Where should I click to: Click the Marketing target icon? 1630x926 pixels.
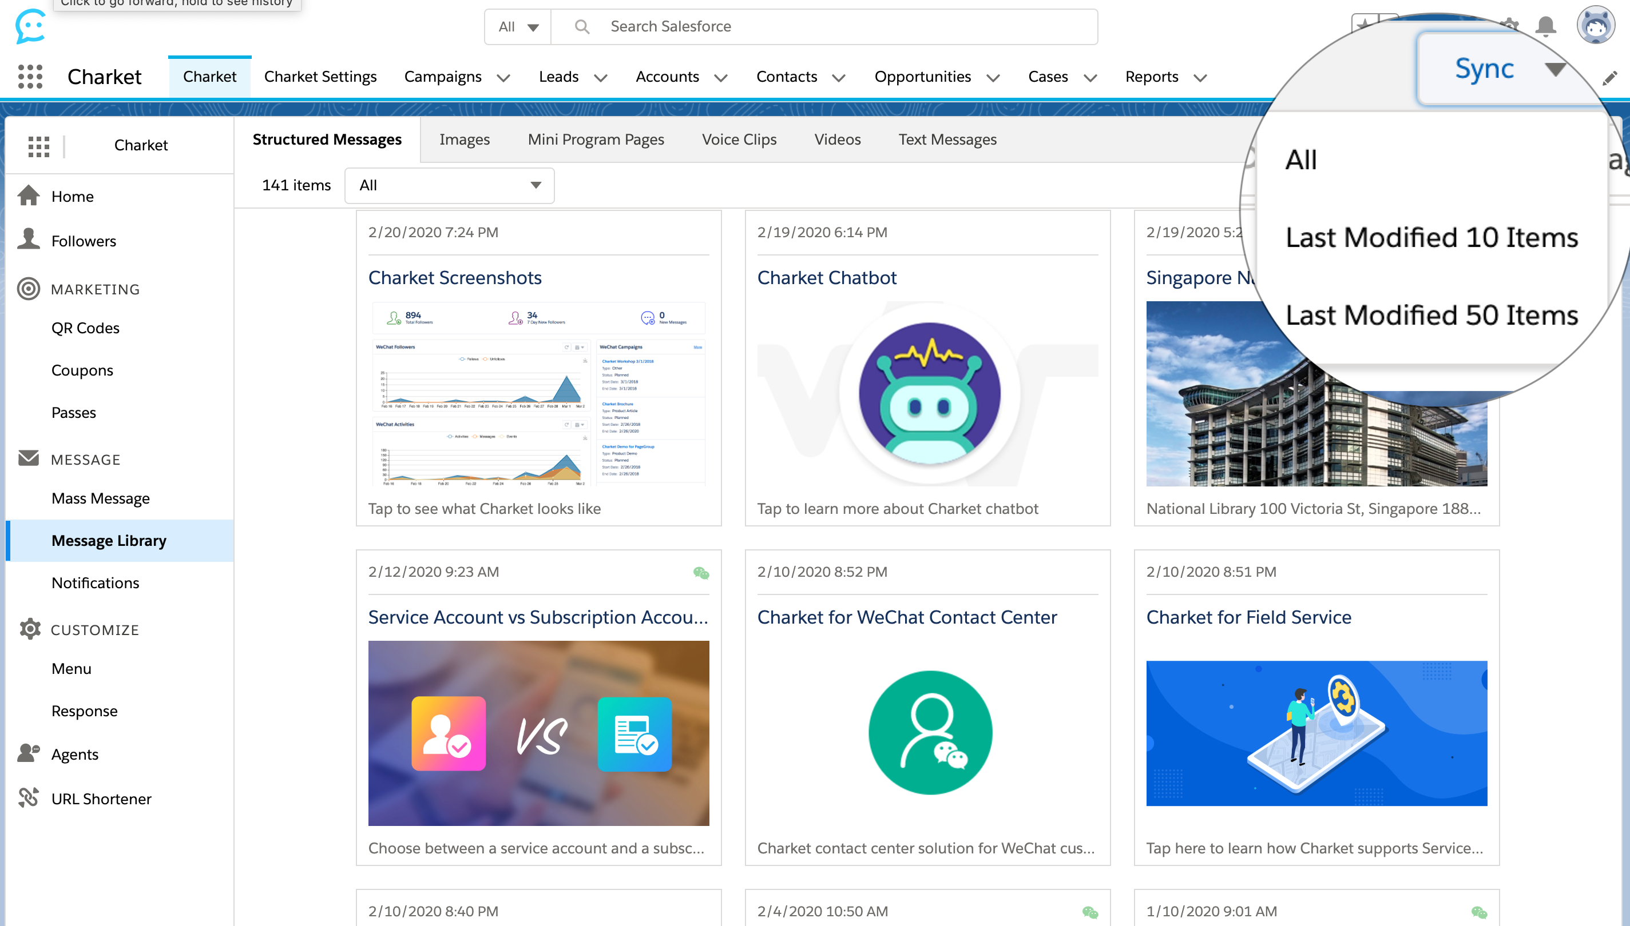29,289
